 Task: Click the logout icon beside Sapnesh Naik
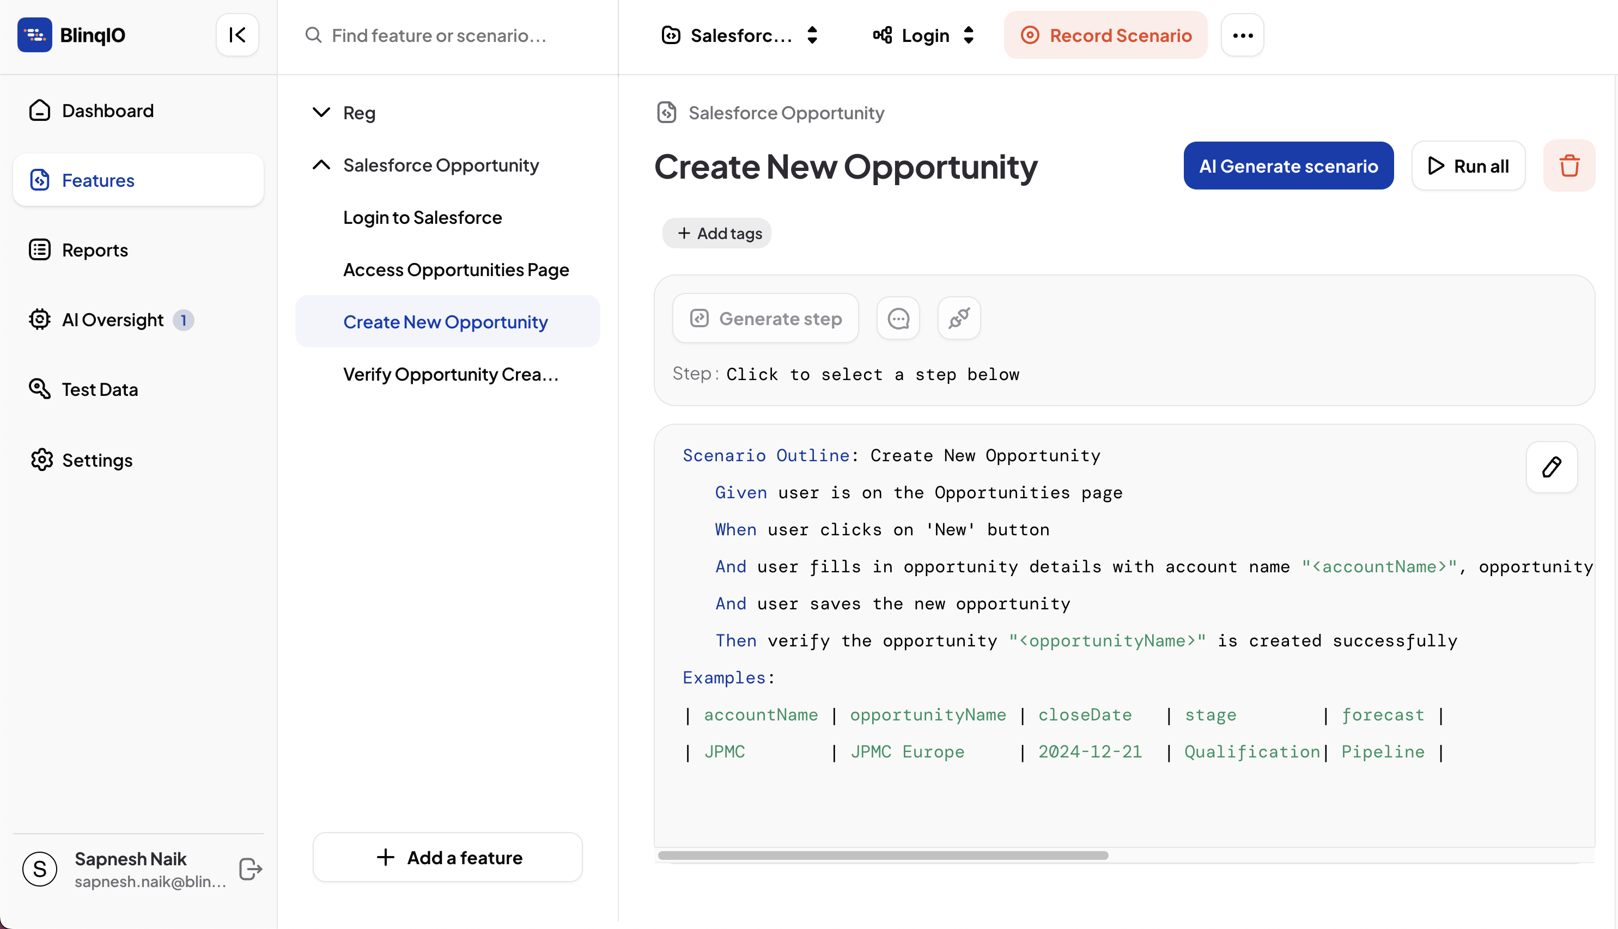250,869
